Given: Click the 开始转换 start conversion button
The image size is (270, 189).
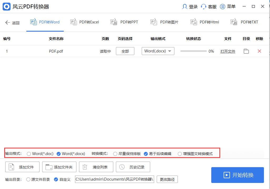Looking at the screenshot, I should pyautogui.click(x=237, y=175).
